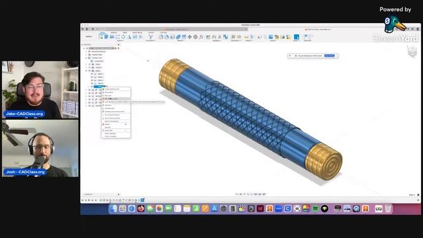Click the Inspect measure icon
The height and width of the screenshot is (238, 423).
(x=247, y=37)
